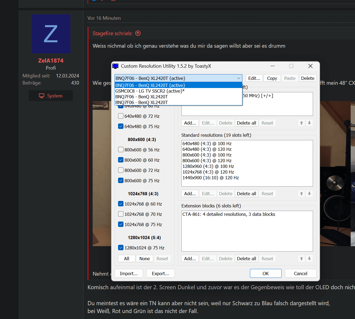355x319 pixels.
Task: Click Add... under Standard resolutions
Action: pyautogui.click(x=190, y=194)
